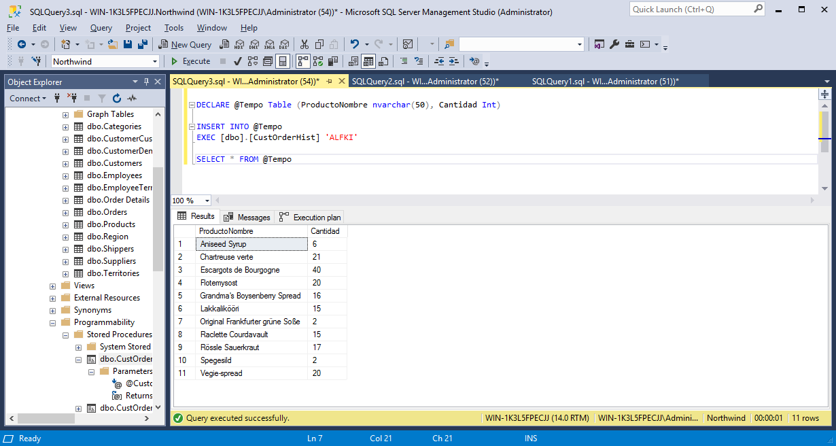Switch to the Messages results tab
Viewport: 836px width, 446px height.
click(247, 218)
